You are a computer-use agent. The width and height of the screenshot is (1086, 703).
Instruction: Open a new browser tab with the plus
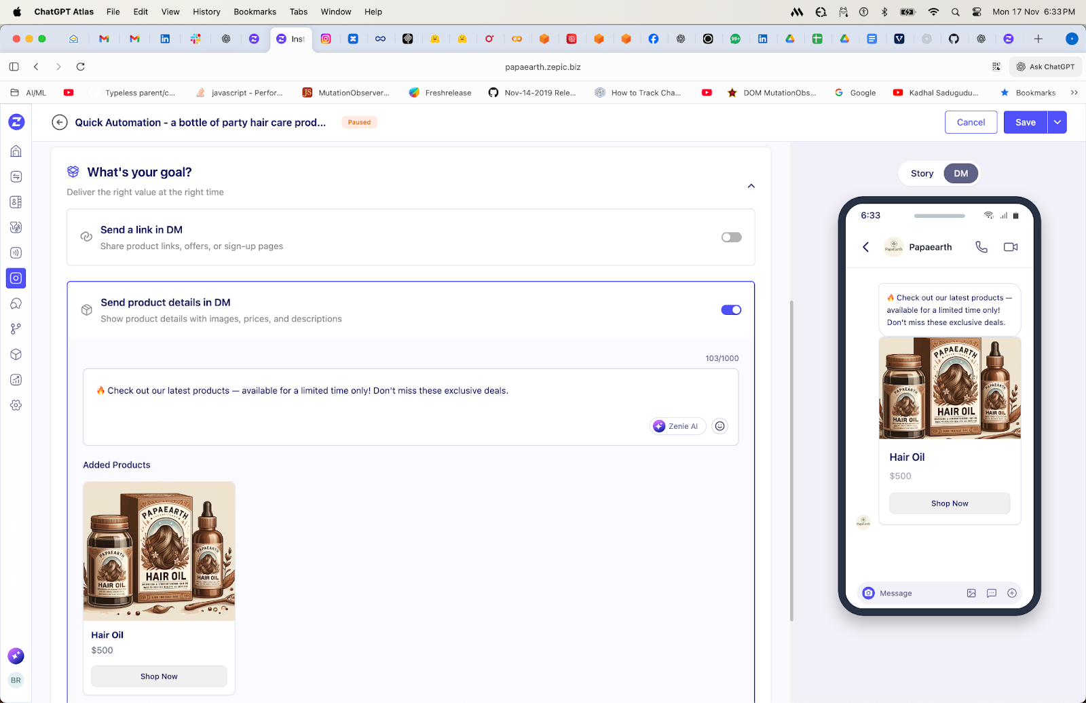(1038, 39)
